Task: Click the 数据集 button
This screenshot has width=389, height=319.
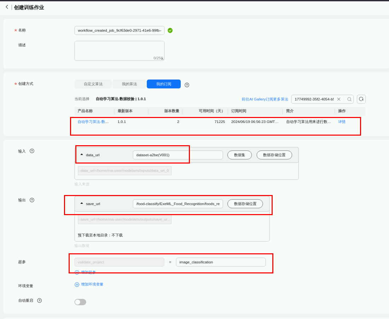Action: pyautogui.click(x=239, y=155)
